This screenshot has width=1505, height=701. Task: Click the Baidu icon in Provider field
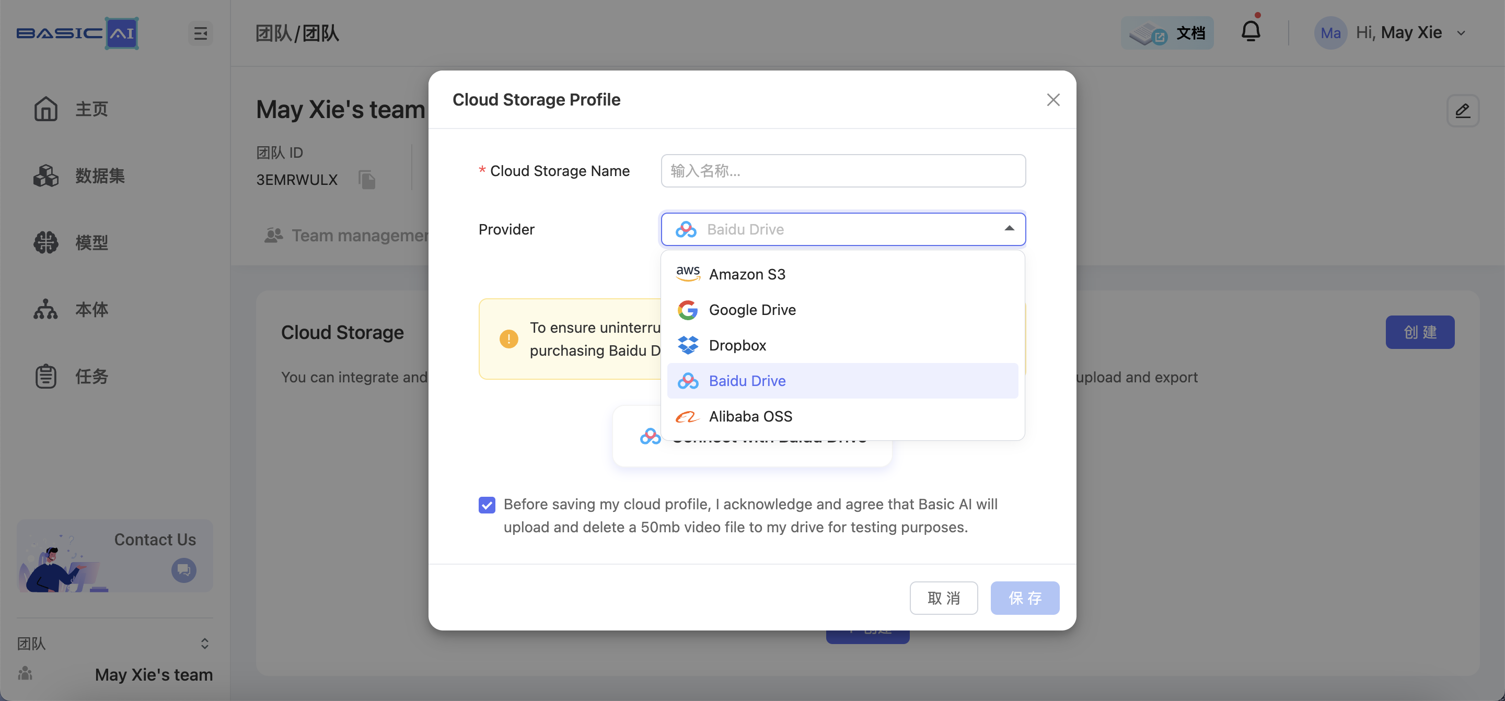[x=686, y=229]
